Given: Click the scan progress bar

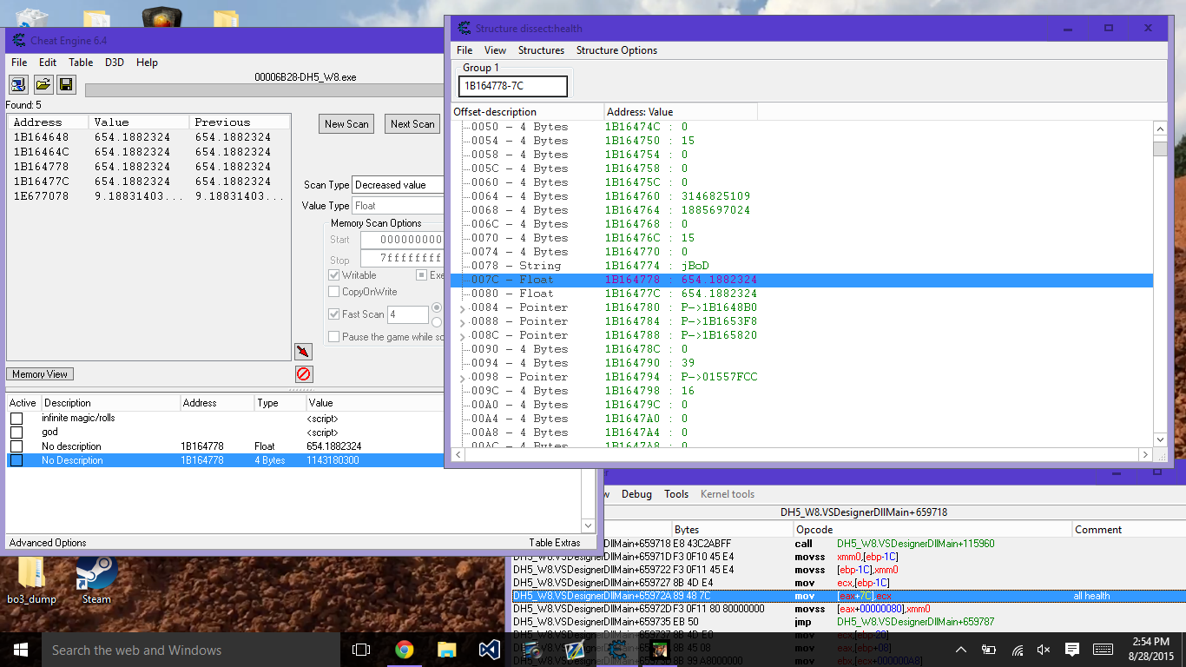Looking at the screenshot, I should tap(265, 90).
